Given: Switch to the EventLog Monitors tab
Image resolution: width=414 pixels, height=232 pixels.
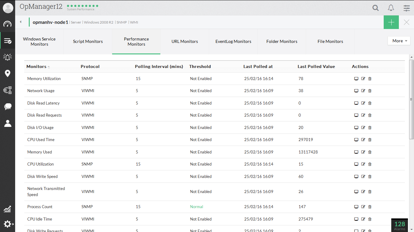Looking at the screenshot, I should tap(233, 42).
